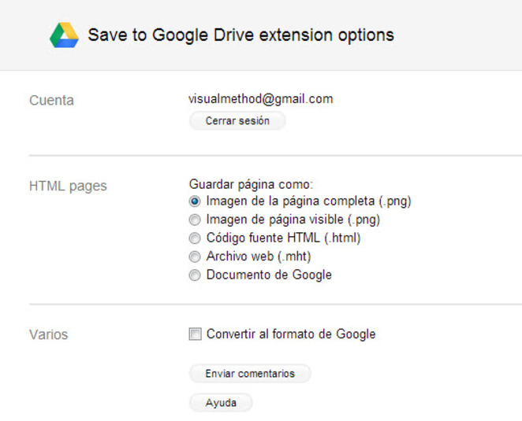Click the Documento de Google label text
Screen dimensions: 522x421
tap(269, 275)
